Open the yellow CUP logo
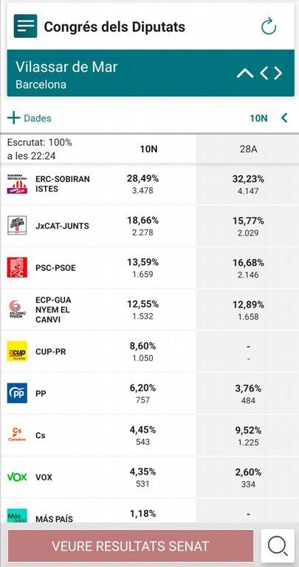Screen dimensions: 299x567 (x=17, y=351)
